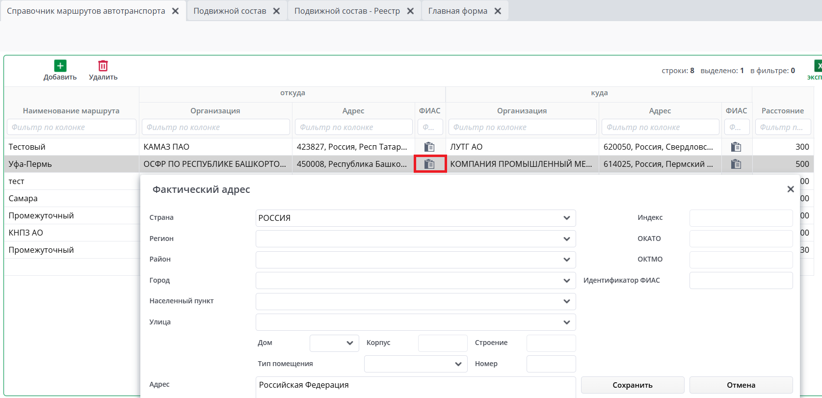Open origin FIAS clipboard icon in Уфа-Пермь row
Viewport: 822px width, 398px height.
click(x=429, y=164)
